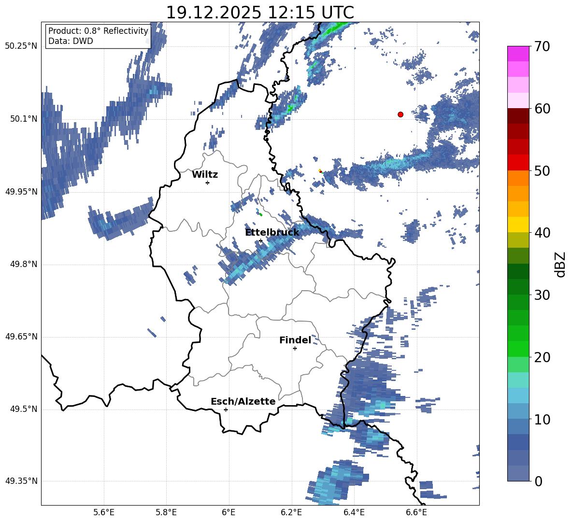The width and height of the screenshot is (572, 522).
Task: Click the dark maroon colorbar segment below 60
Action: 518,115
